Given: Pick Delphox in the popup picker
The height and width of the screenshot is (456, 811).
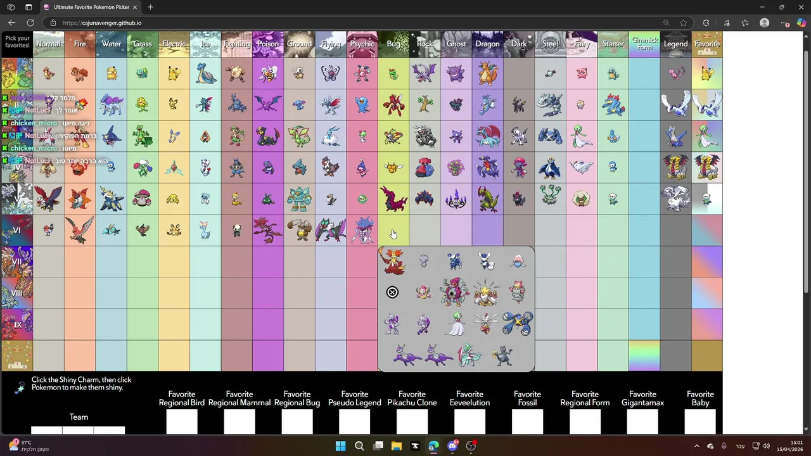Looking at the screenshot, I should [393, 262].
